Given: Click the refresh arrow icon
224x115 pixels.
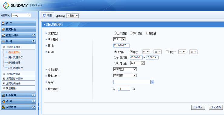Looking at the screenshot, I should click(x=44, y=15).
